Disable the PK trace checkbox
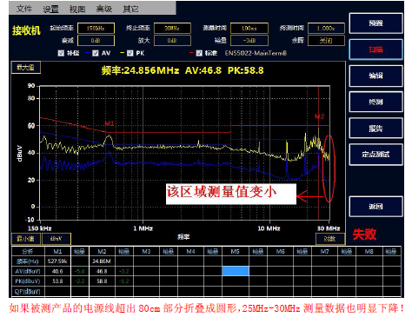 pos(130,53)
